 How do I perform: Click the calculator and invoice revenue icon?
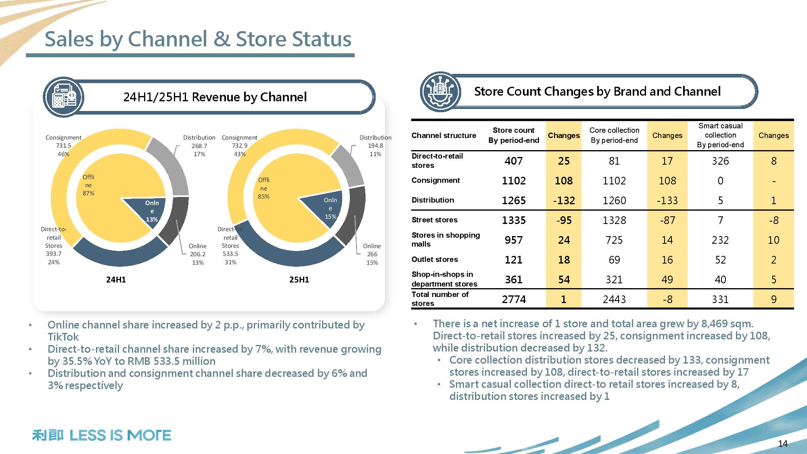pos(63,98)
